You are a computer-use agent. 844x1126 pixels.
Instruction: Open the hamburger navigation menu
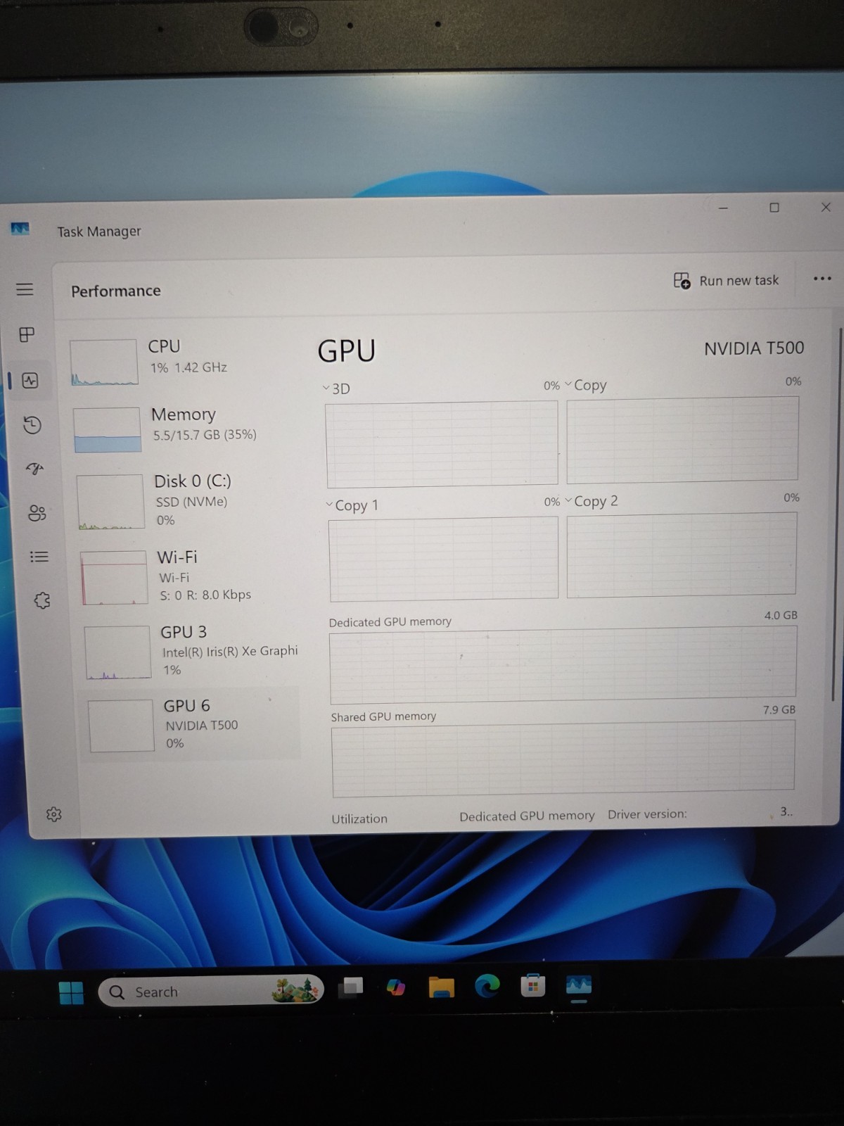pos(25,289)
